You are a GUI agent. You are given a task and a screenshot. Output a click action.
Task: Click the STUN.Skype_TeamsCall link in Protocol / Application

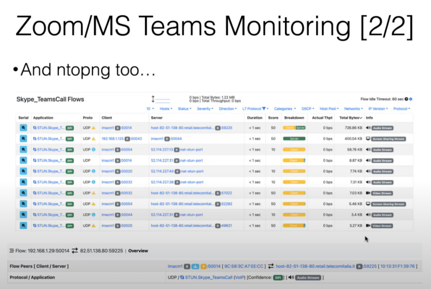209,278
